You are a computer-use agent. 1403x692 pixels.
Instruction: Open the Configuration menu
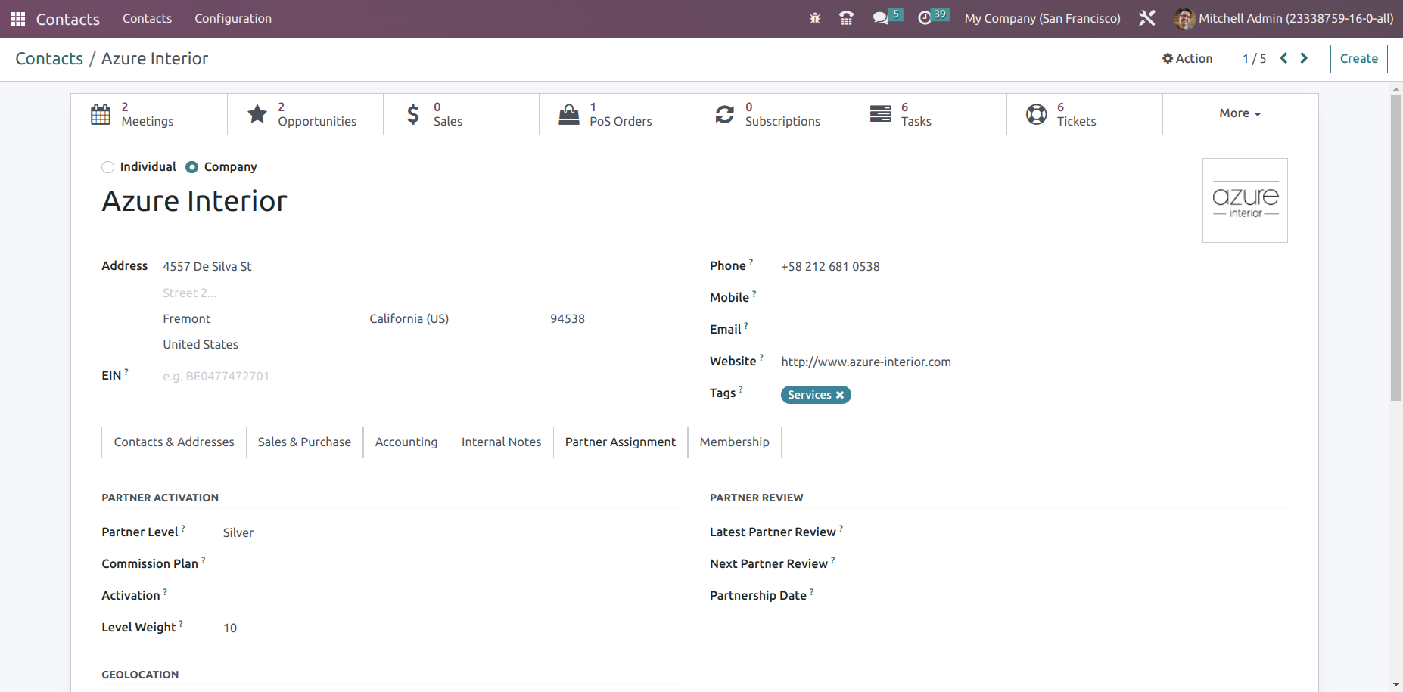pos(232,18)
